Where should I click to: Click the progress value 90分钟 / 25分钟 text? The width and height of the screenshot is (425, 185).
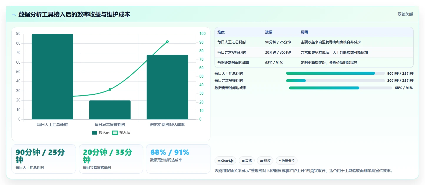point(400,74)
